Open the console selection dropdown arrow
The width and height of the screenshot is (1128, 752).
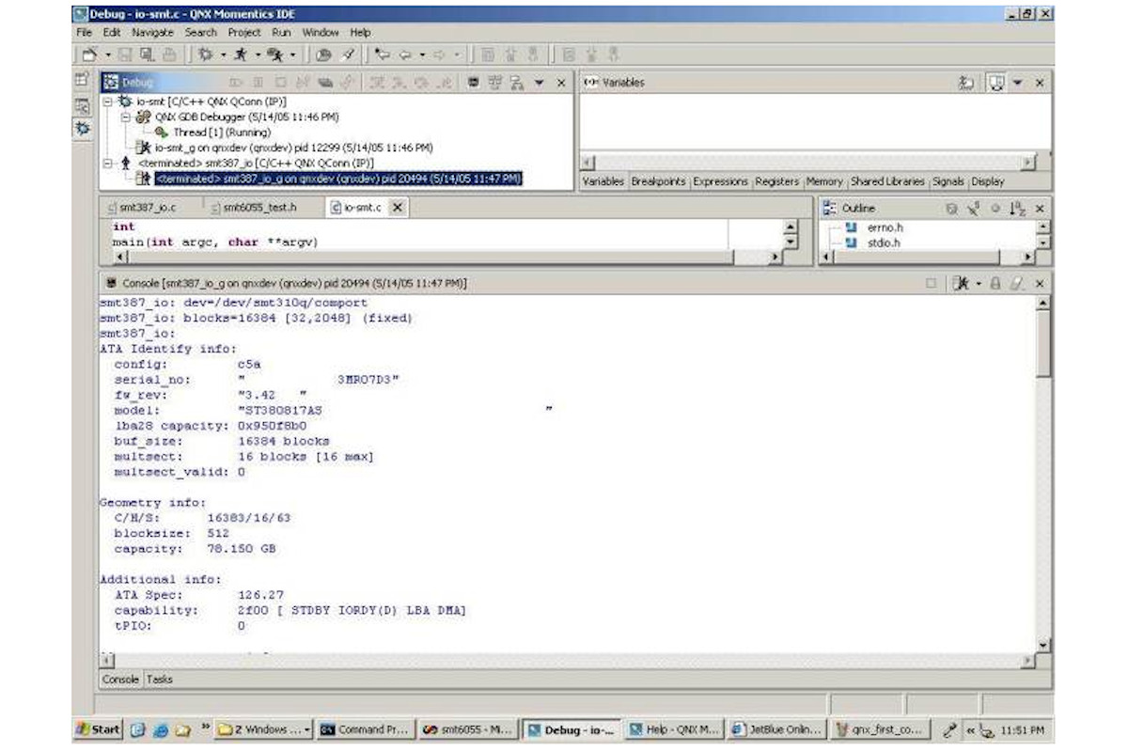(977, 283)
